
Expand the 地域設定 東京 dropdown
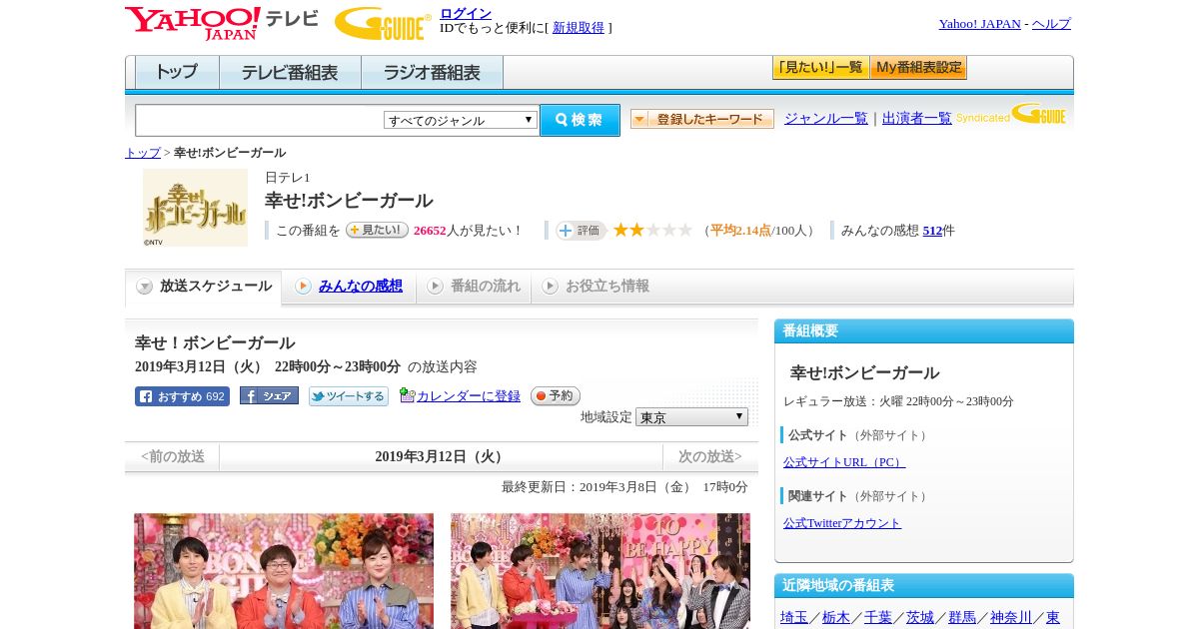[x=691, y=417]
